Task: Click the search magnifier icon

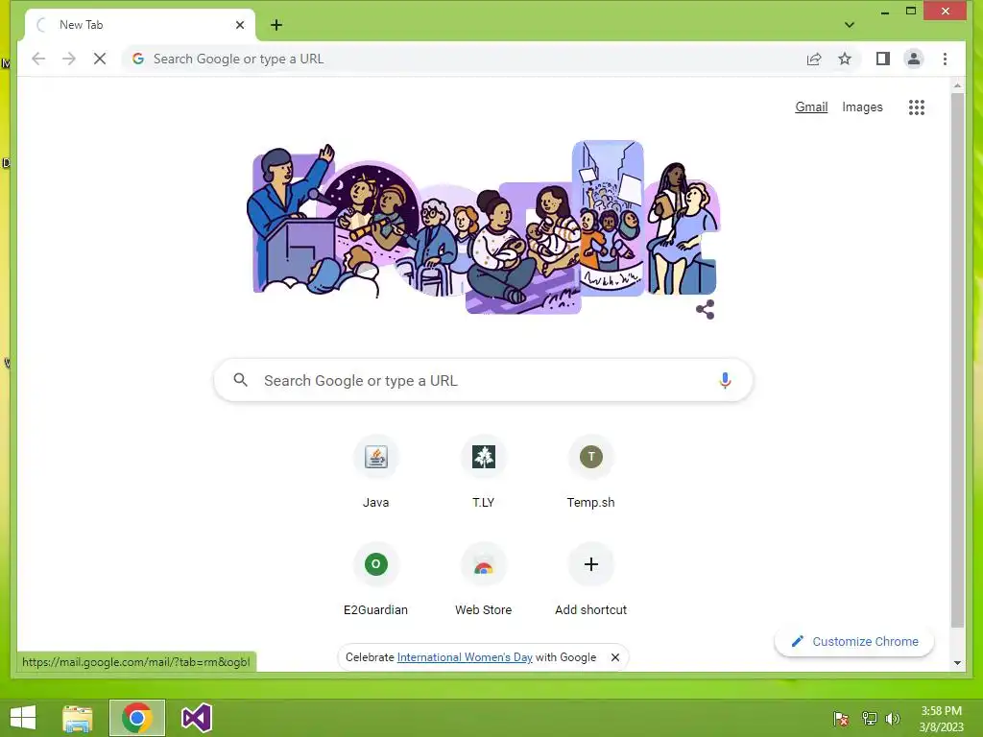Action: click(x=241, y=380)
